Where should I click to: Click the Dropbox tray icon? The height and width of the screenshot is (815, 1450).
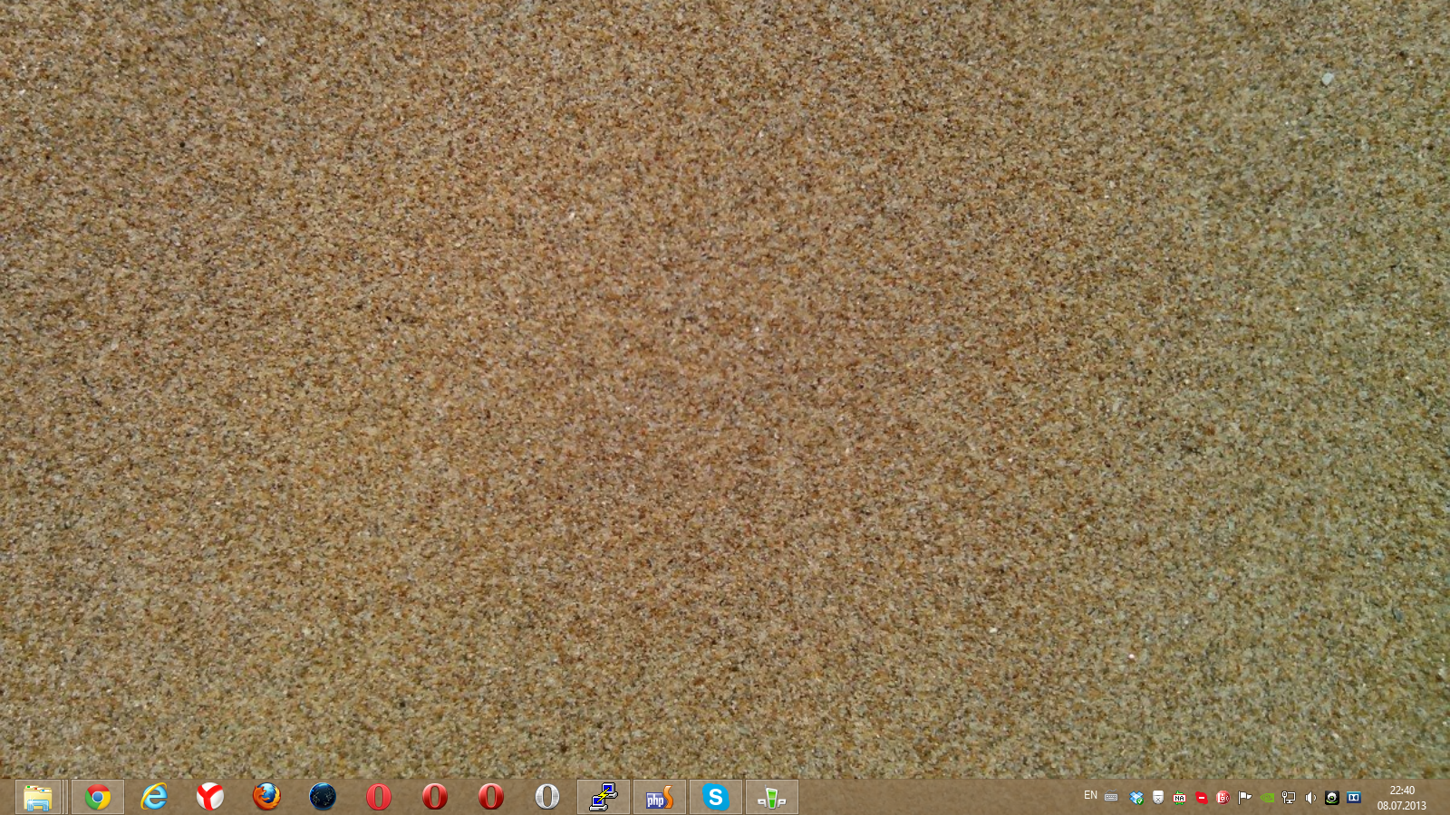click(x=1136, y=798)
